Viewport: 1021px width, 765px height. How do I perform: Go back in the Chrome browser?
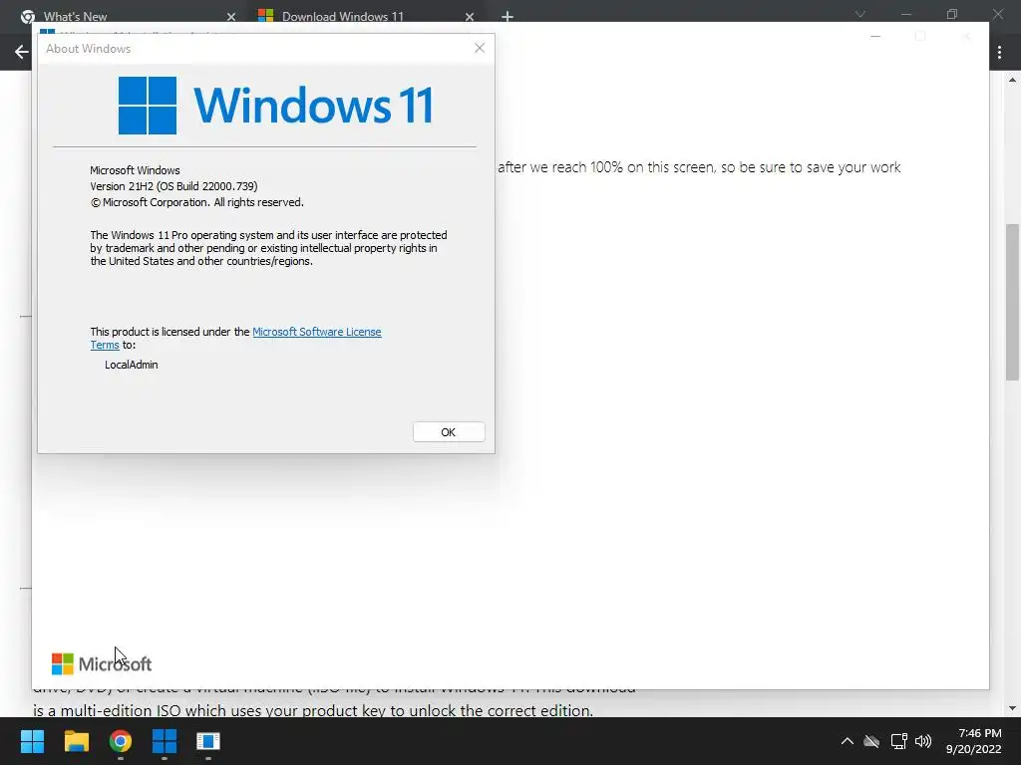click(22, 52)
